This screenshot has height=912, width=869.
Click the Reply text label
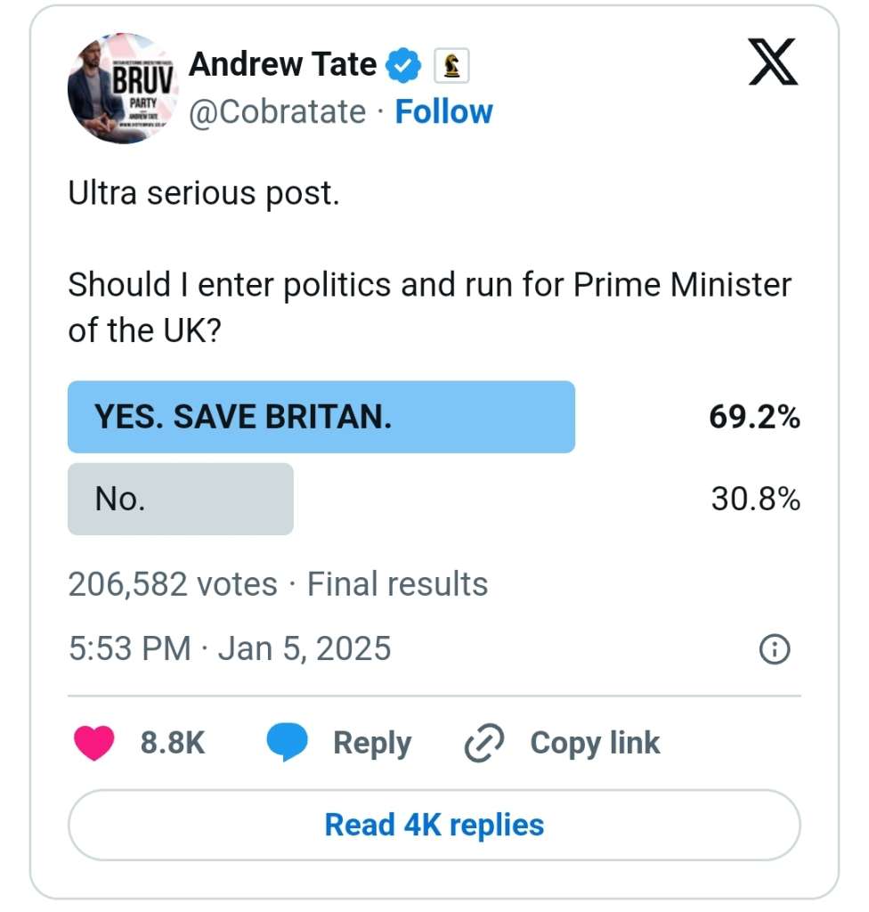[372, 743]
